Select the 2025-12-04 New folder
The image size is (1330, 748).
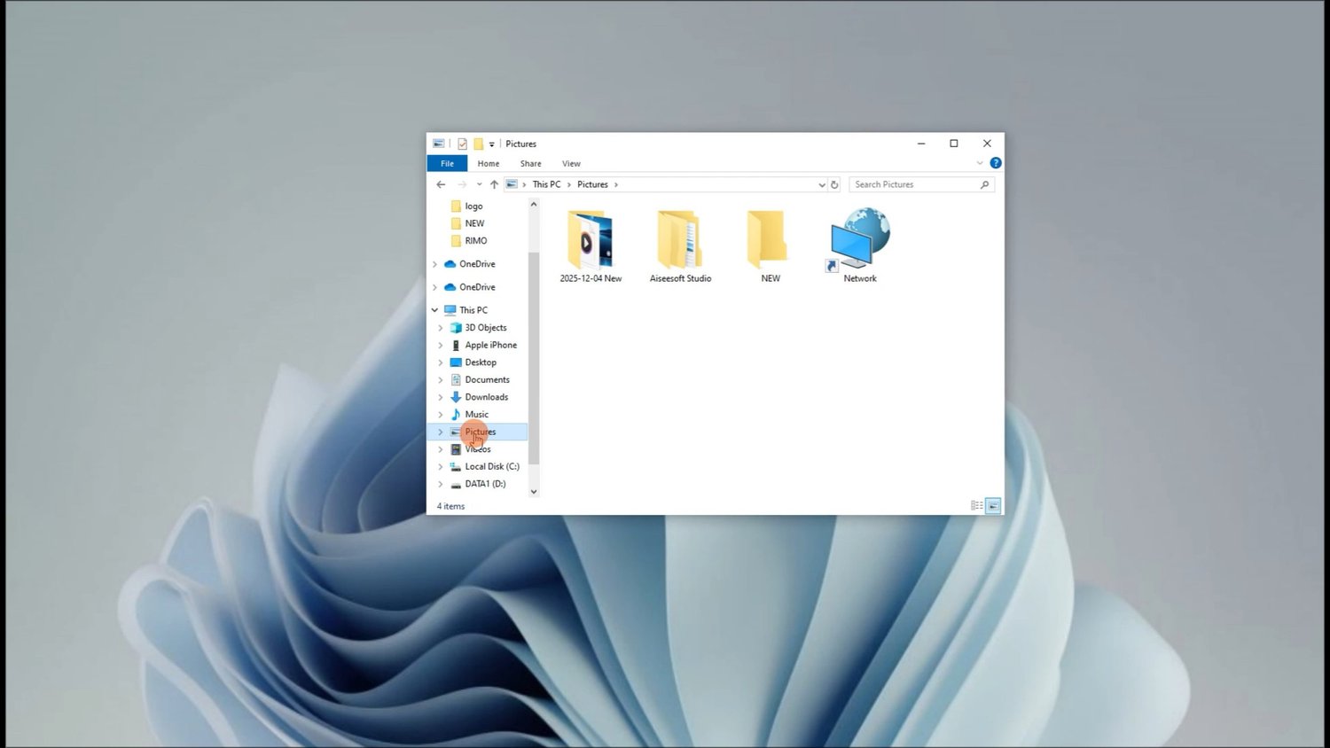[591, 246]
